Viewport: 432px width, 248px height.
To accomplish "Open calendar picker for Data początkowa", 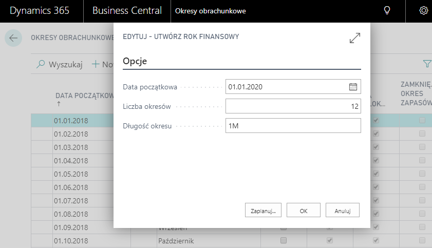I will coord(353,87).
